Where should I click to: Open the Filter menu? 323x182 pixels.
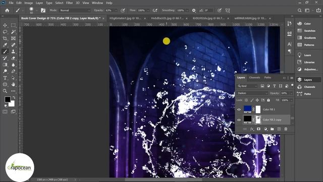tap(70, 3)
